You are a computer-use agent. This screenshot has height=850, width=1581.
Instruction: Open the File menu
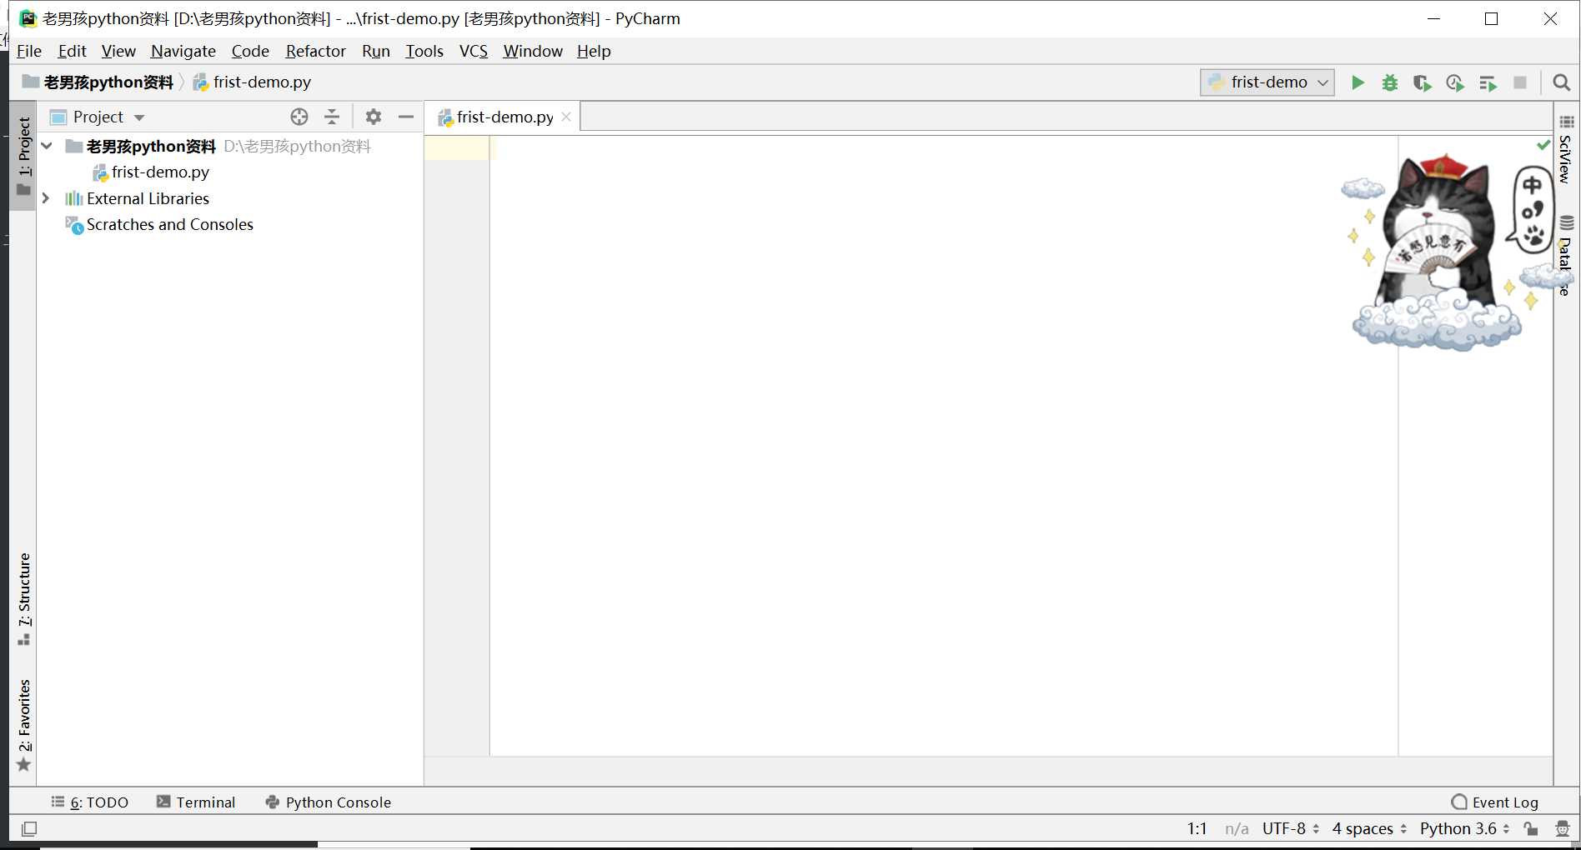(29, 51)
